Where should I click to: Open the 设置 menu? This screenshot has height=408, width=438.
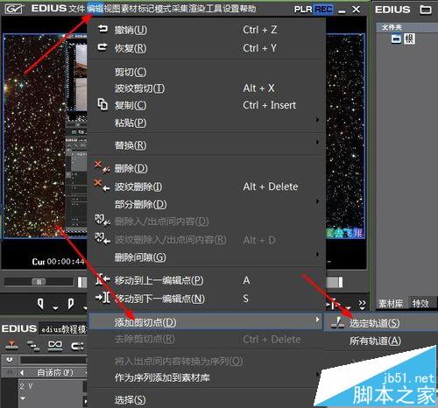231,9
